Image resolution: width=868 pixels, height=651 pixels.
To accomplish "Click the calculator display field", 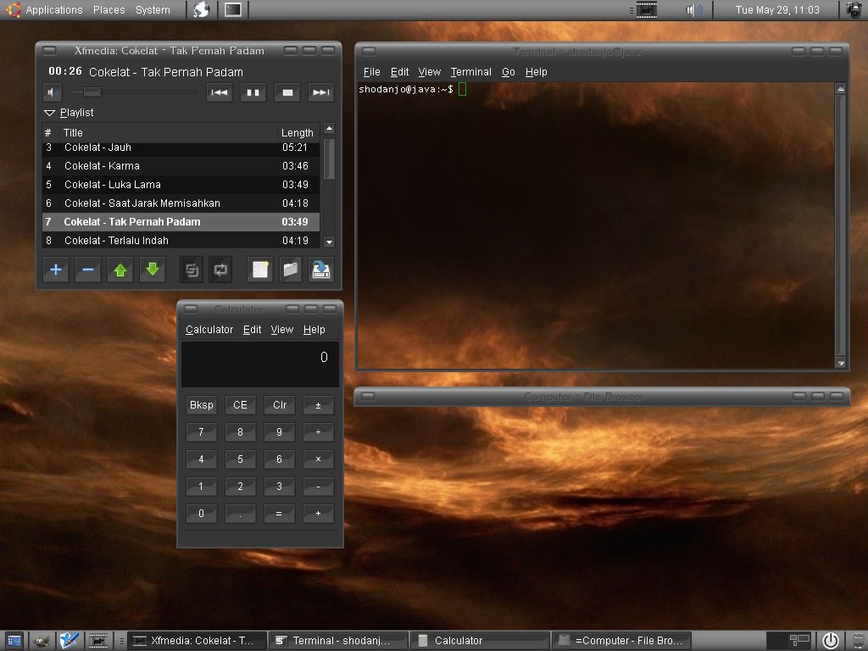I will tap(260, 364).
